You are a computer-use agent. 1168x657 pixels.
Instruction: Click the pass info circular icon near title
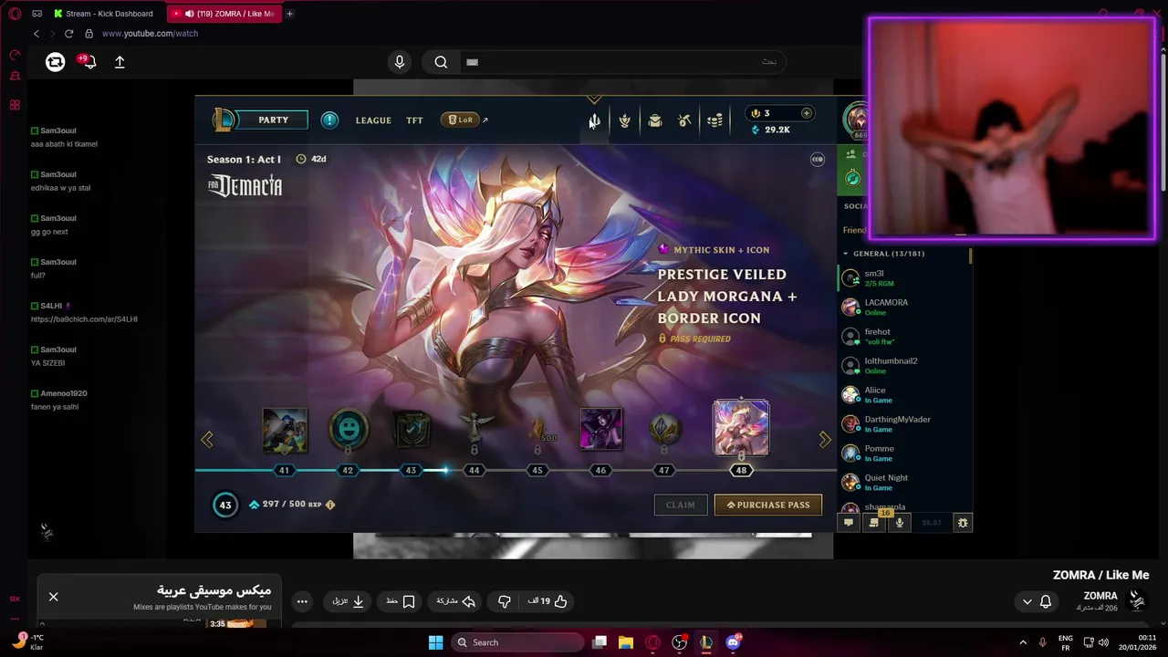[818, 159]
